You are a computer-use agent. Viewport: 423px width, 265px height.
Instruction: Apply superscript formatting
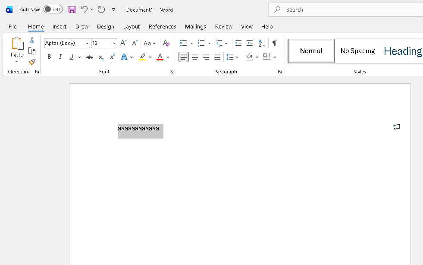112,57
